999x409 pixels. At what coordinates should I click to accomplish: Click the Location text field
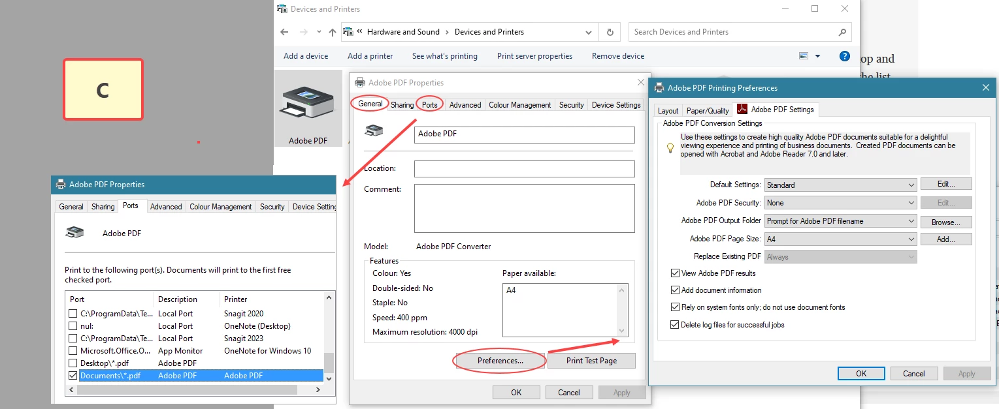525,169
